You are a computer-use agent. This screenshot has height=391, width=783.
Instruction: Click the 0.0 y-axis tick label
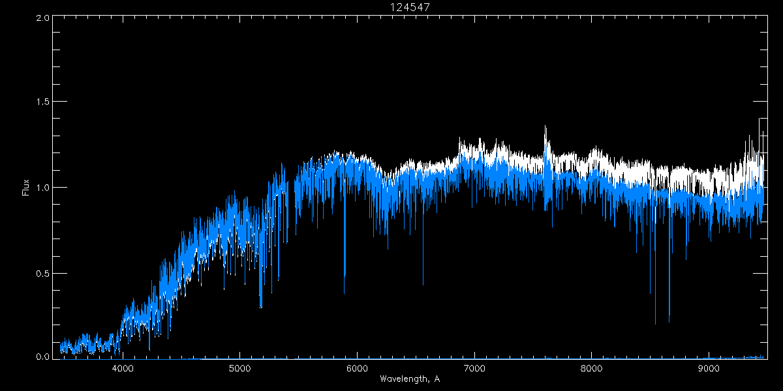[x=42, y=357]
